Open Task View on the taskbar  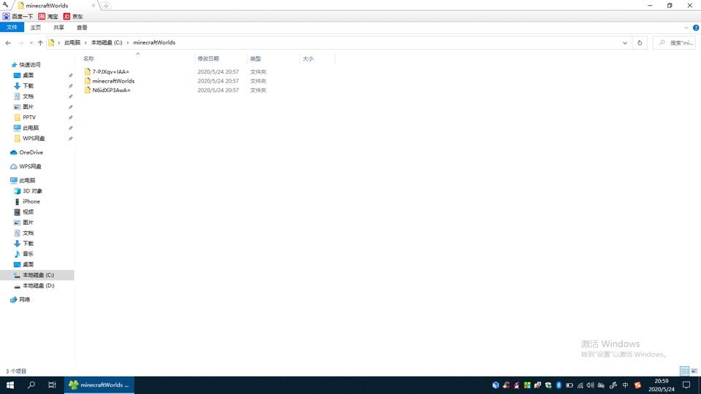[x=52, y=385]
